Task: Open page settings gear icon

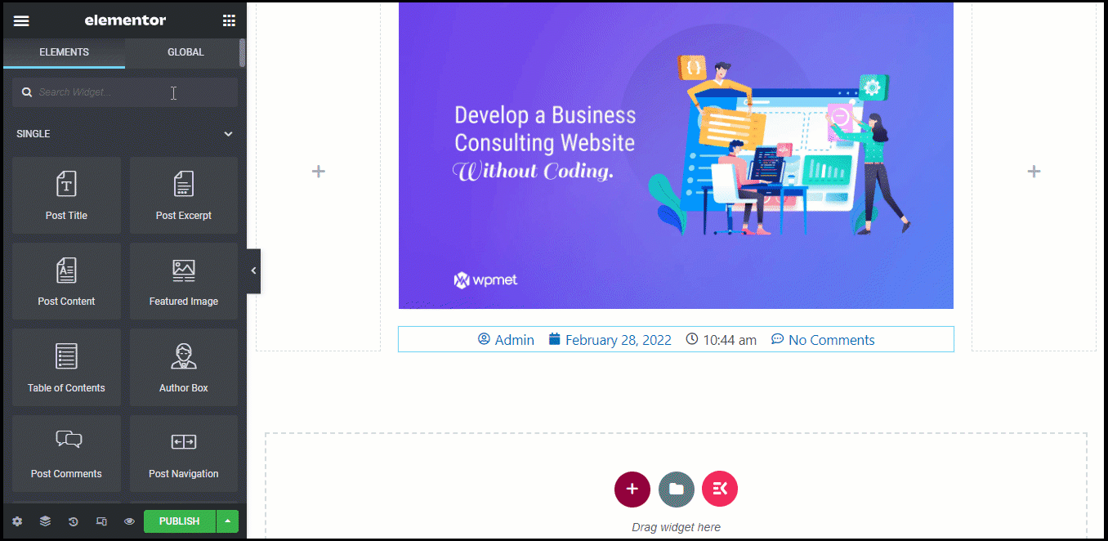Action: (x=17, y=521)
